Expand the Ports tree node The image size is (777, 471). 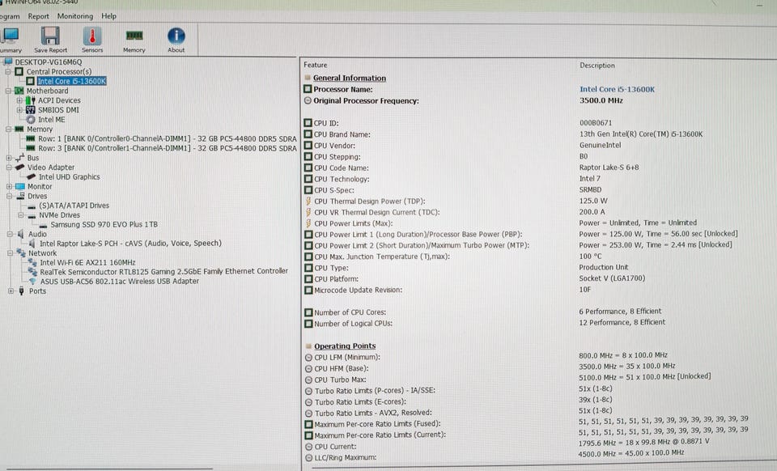pyautogui.click(x=11, y=291)
